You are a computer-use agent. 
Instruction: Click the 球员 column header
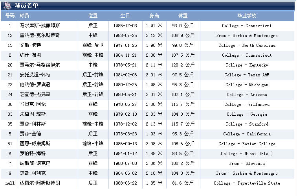click(x=24, y=16)
